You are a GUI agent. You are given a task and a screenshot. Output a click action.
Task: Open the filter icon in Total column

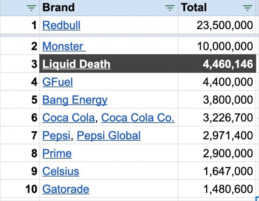point(247,7)
